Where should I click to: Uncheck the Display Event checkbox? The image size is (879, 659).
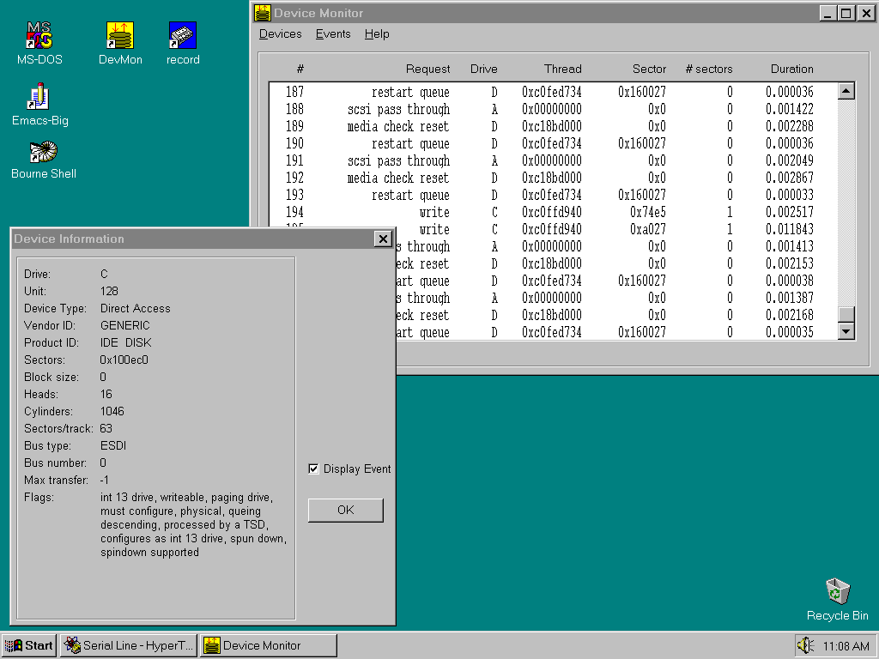(x=314, y=469)
